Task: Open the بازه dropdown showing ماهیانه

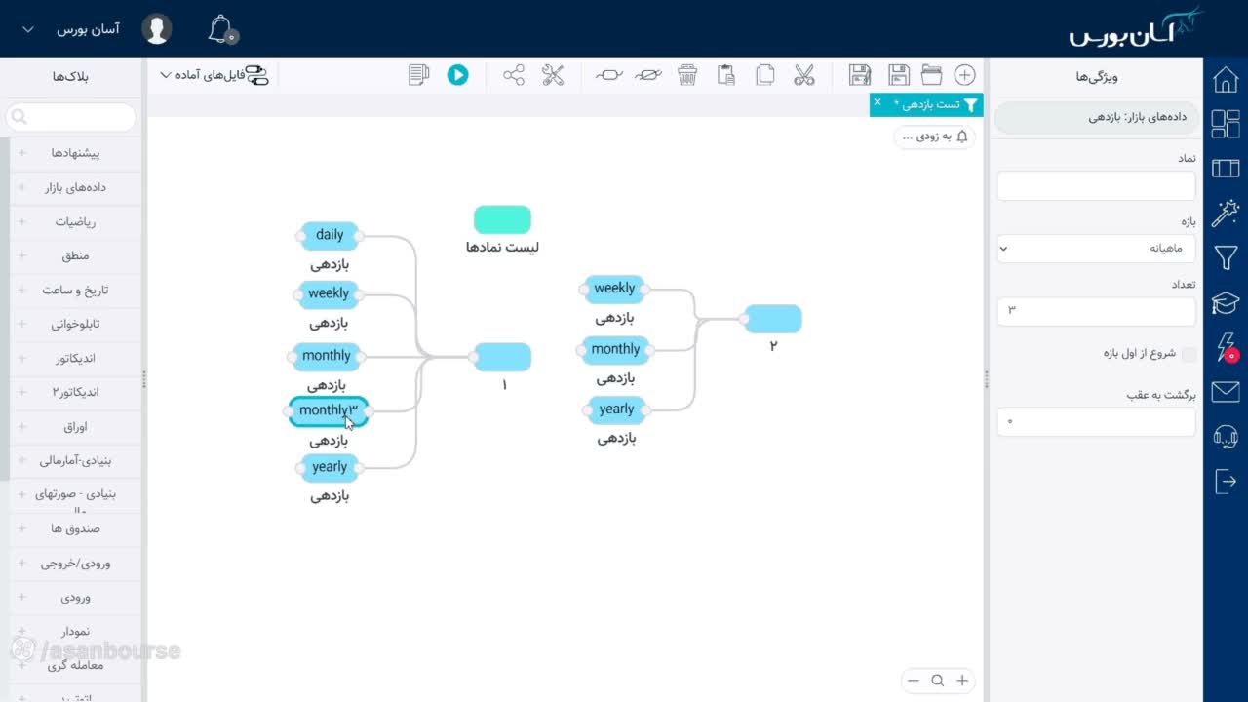Action: pos(1096,249)
